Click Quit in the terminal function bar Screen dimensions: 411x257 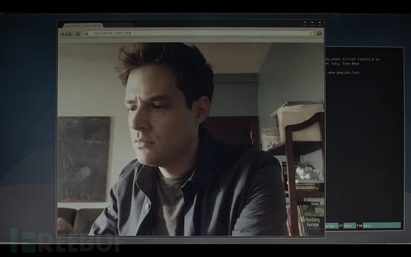382,225
